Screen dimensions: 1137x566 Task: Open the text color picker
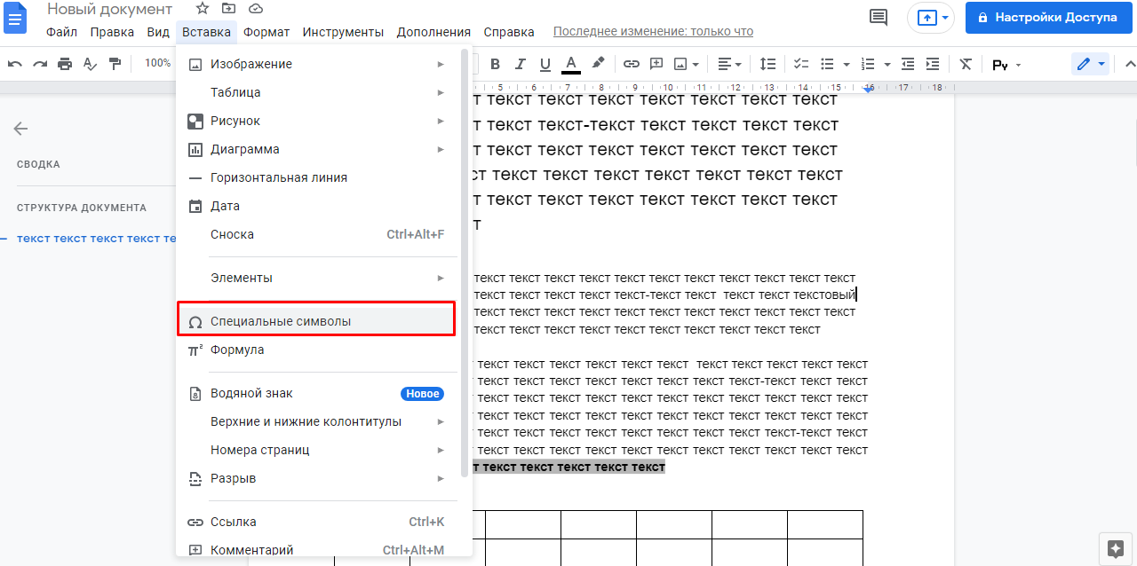[x=570, y=64]
